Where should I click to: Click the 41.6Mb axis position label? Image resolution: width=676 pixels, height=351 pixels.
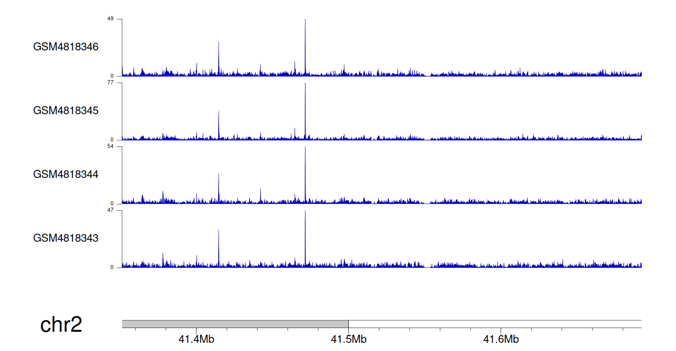pyautogui.click(x=501, y=339)
